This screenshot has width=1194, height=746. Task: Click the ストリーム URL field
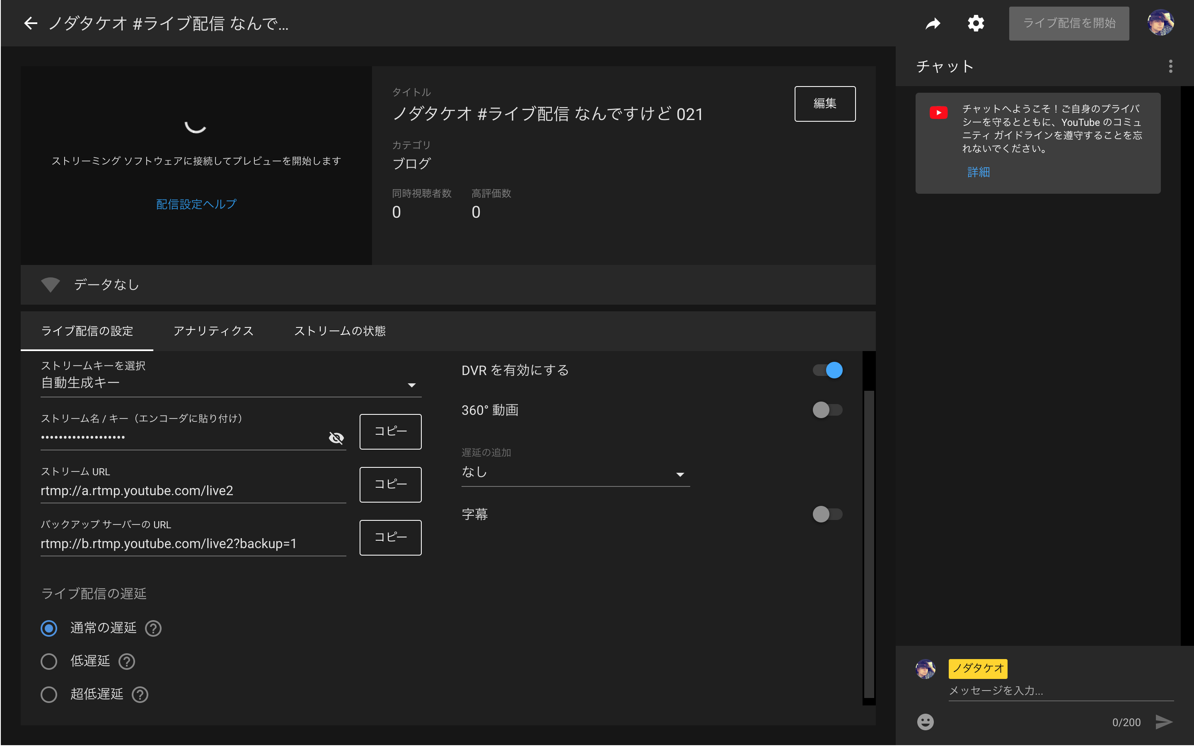(193, 491)
